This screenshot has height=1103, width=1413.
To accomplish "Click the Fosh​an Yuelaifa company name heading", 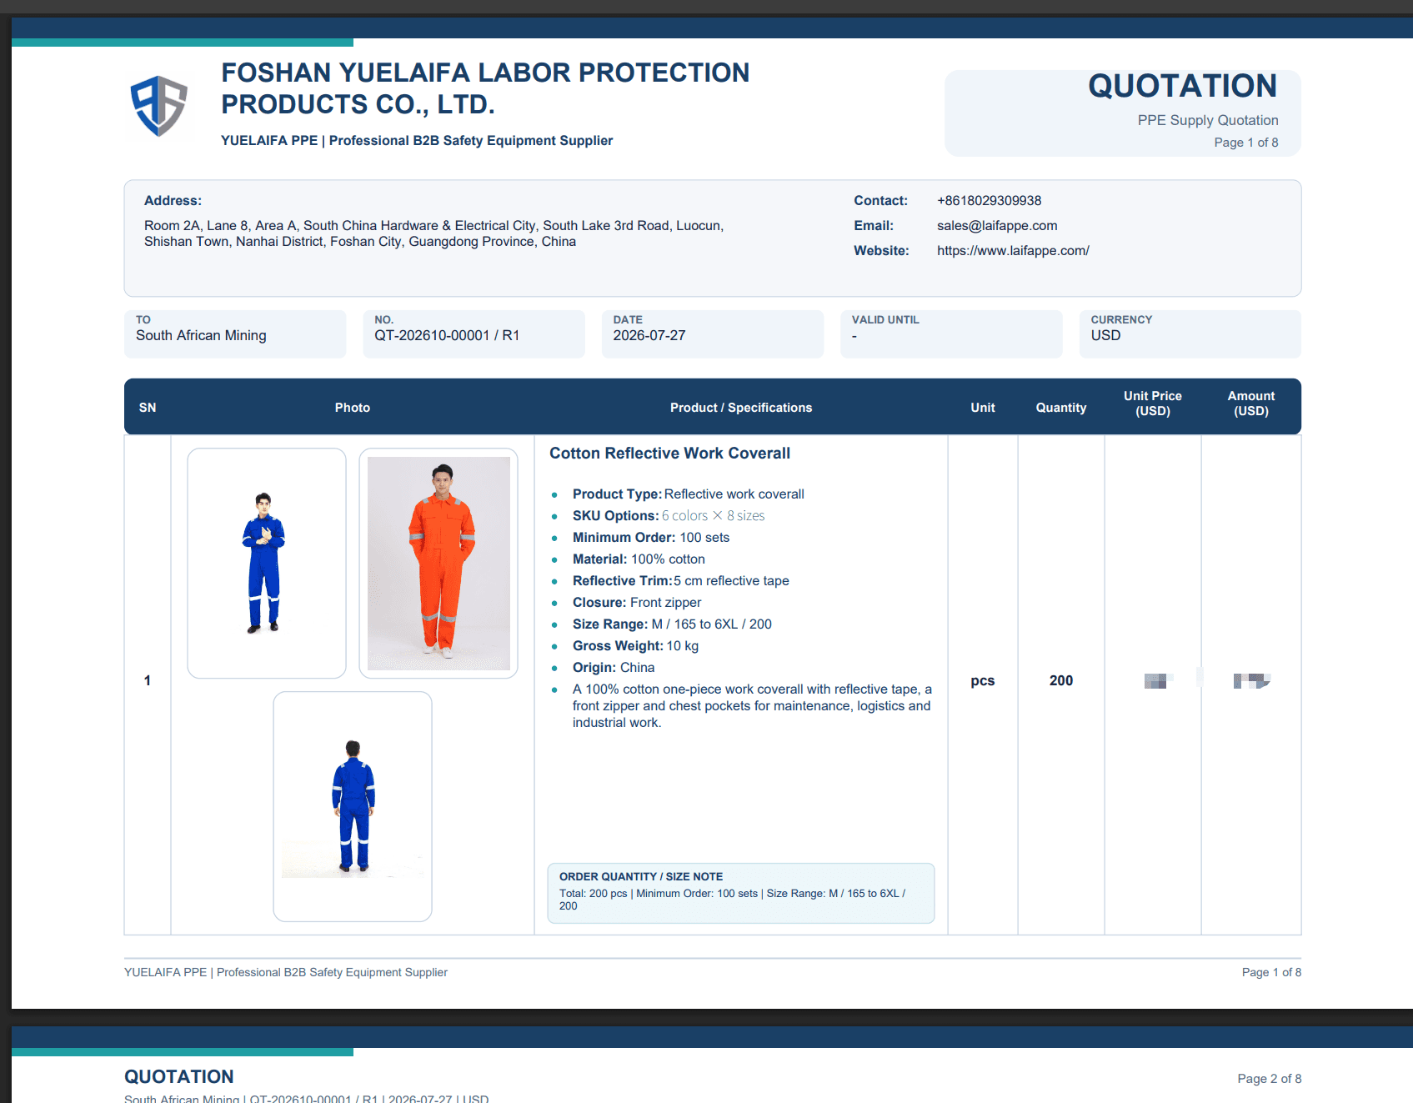I will pos(485,88).
